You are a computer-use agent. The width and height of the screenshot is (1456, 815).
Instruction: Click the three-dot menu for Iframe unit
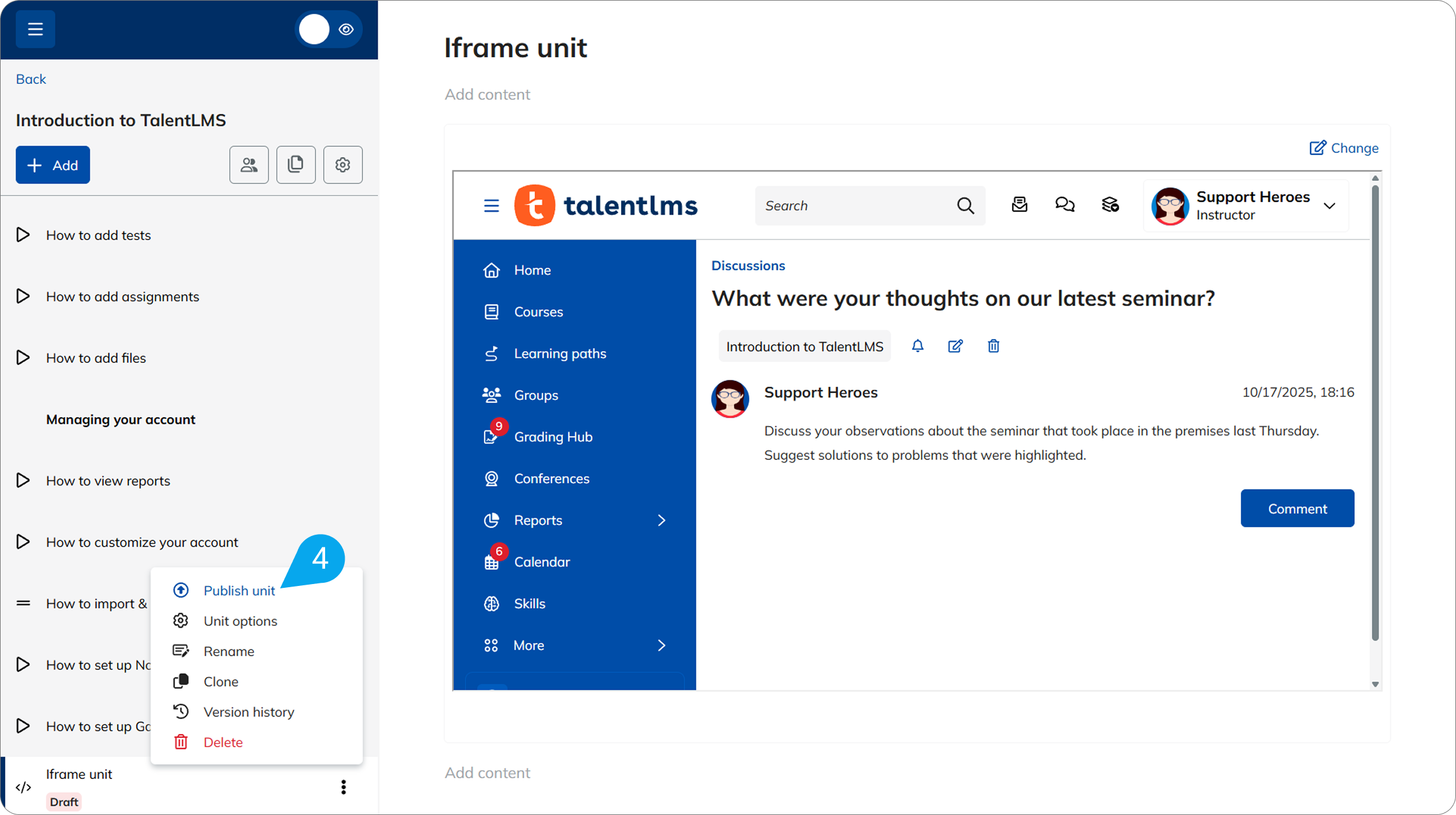tap(343, 787)
